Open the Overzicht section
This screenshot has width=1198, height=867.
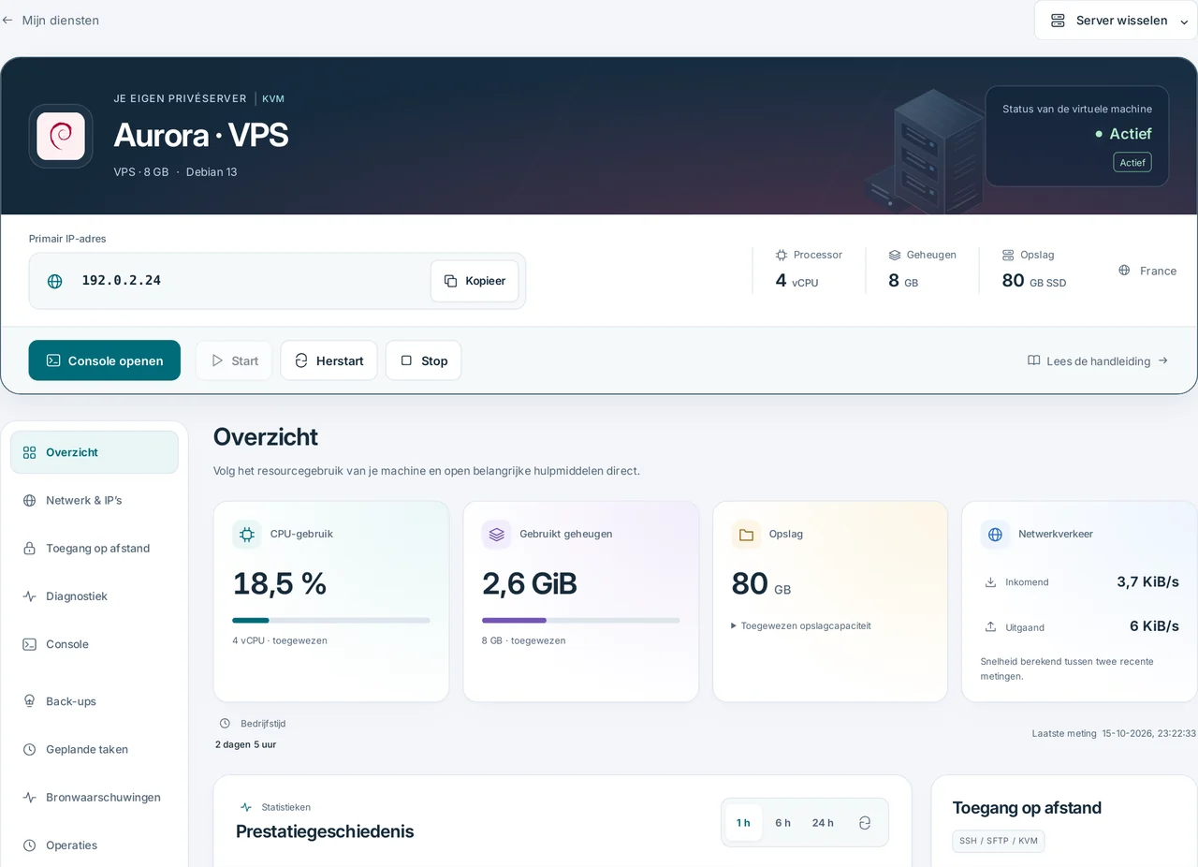pyautogui.click(x=95, y=452)
